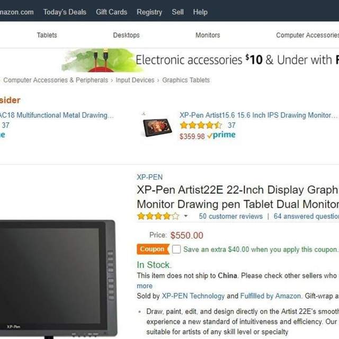Follow the XP-PEN Technology seller link

pos(193,296)
